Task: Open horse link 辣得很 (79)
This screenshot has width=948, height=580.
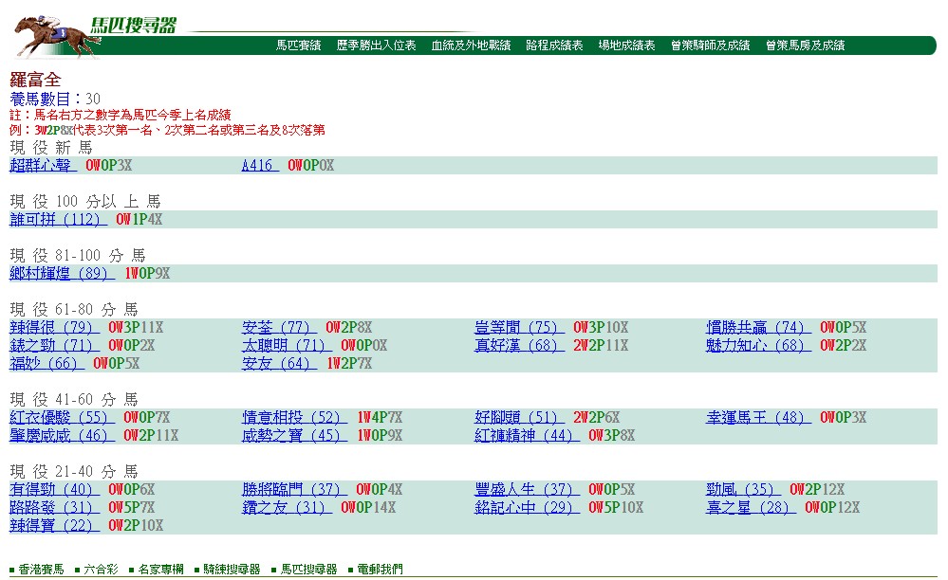Action: click(x=54, y=328)
